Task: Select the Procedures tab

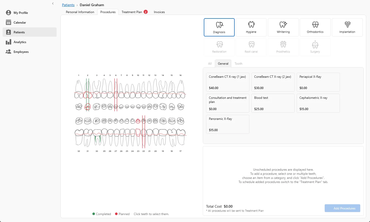Action: click(108, 12)
